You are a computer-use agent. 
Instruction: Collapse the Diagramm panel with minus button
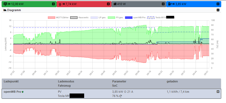pyautogui.click(x=218, y=10)
